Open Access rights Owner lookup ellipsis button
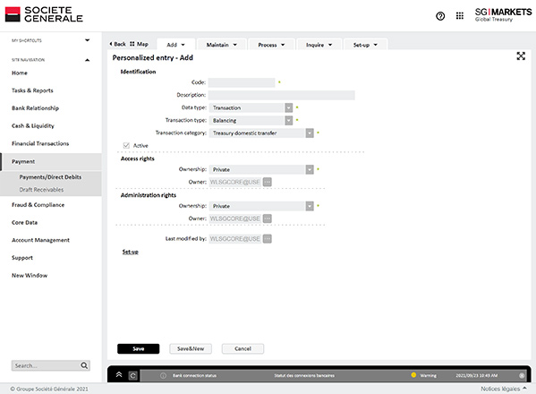Image resolution: width=536 pixels, height=394 pixels. pos(268,182)
